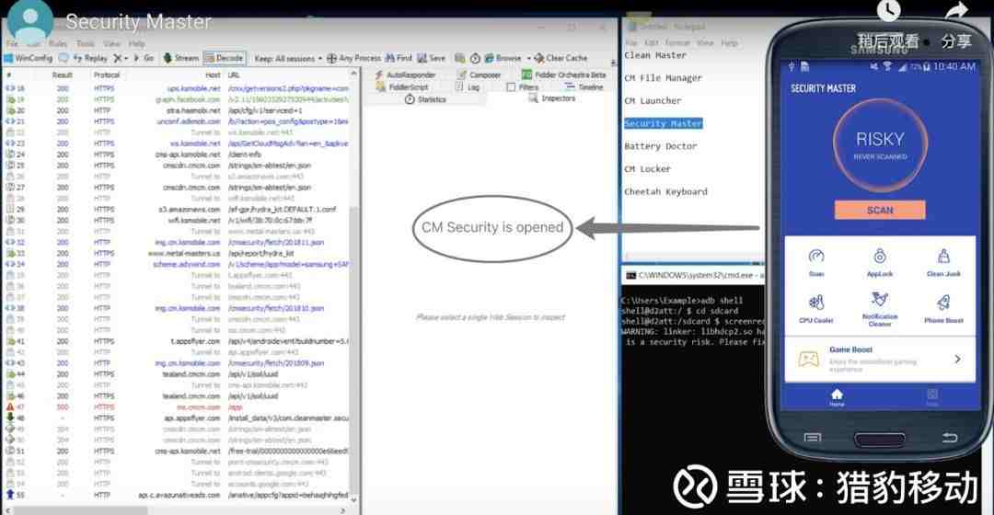Expand the Browse dropdown arrow
The height and width of the screenshot is (515, 994).
coord(528,58)
